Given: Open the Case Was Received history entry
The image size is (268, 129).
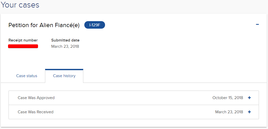Looking at the screenshot, I should (134, 112).
